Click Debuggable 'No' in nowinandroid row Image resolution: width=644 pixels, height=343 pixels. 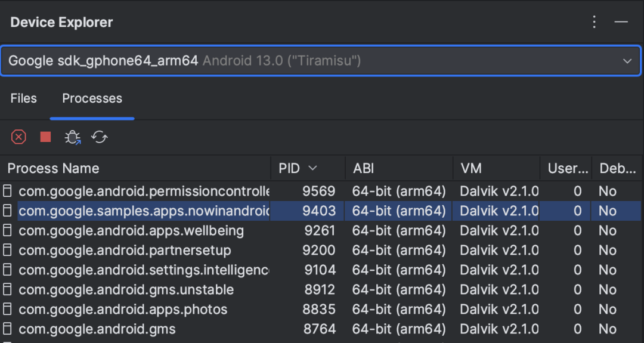pyautogui.click(x=608, y=211)
